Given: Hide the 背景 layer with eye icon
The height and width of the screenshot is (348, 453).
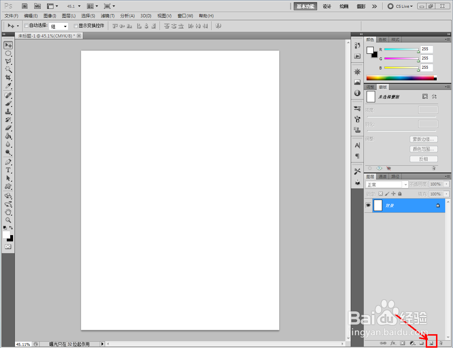Looking at the screenshot, I should click(368, 205).
